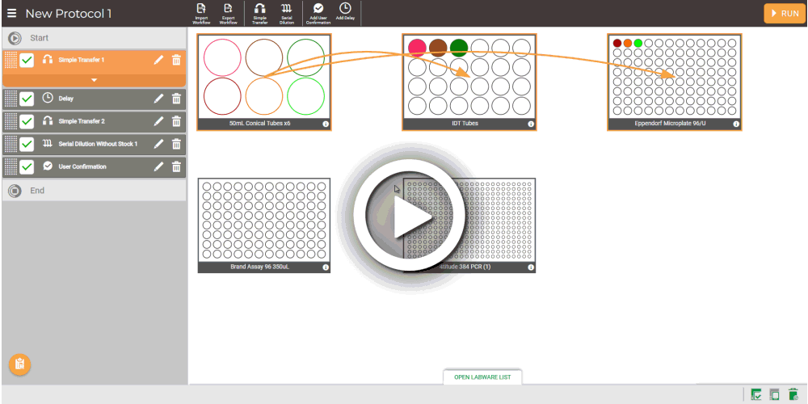Viewport: 808px width, 404px height.
Task: Add a Serial Dilution step
Action: (x=286, y=11)
